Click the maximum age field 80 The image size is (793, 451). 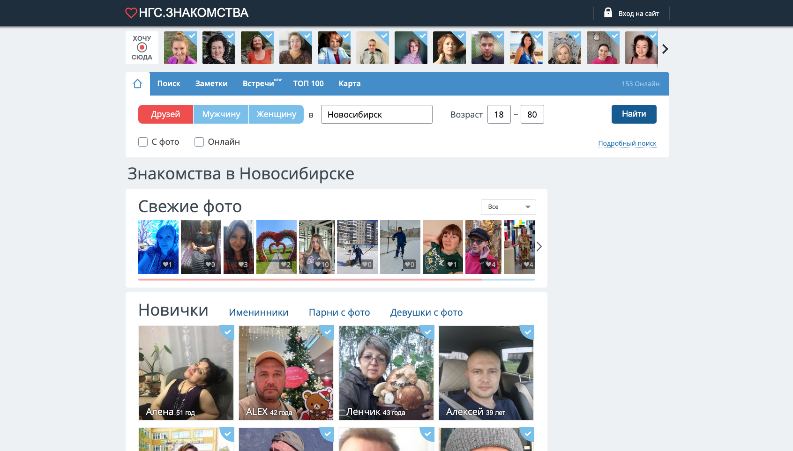pos(532,114)
